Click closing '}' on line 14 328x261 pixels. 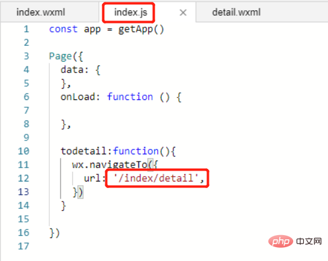pos(63,206)
